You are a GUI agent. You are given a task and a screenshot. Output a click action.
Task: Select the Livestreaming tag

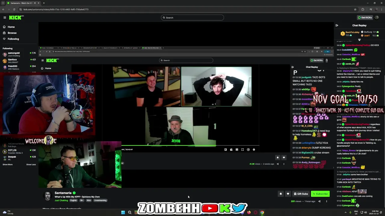100,200
